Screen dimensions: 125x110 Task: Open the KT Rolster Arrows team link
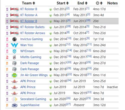33,33
